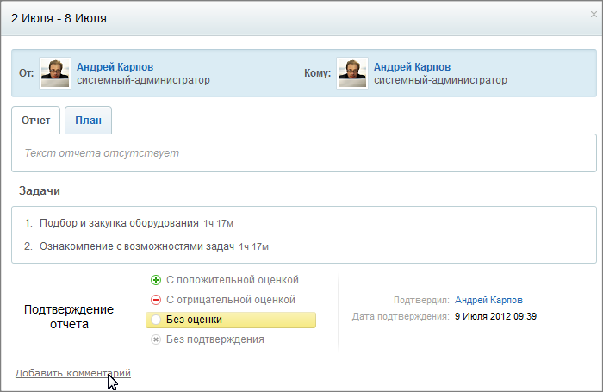Screen dimensions: 603x392
Task: Select 'Без подтверждения' option
Action: click(215, 339)
